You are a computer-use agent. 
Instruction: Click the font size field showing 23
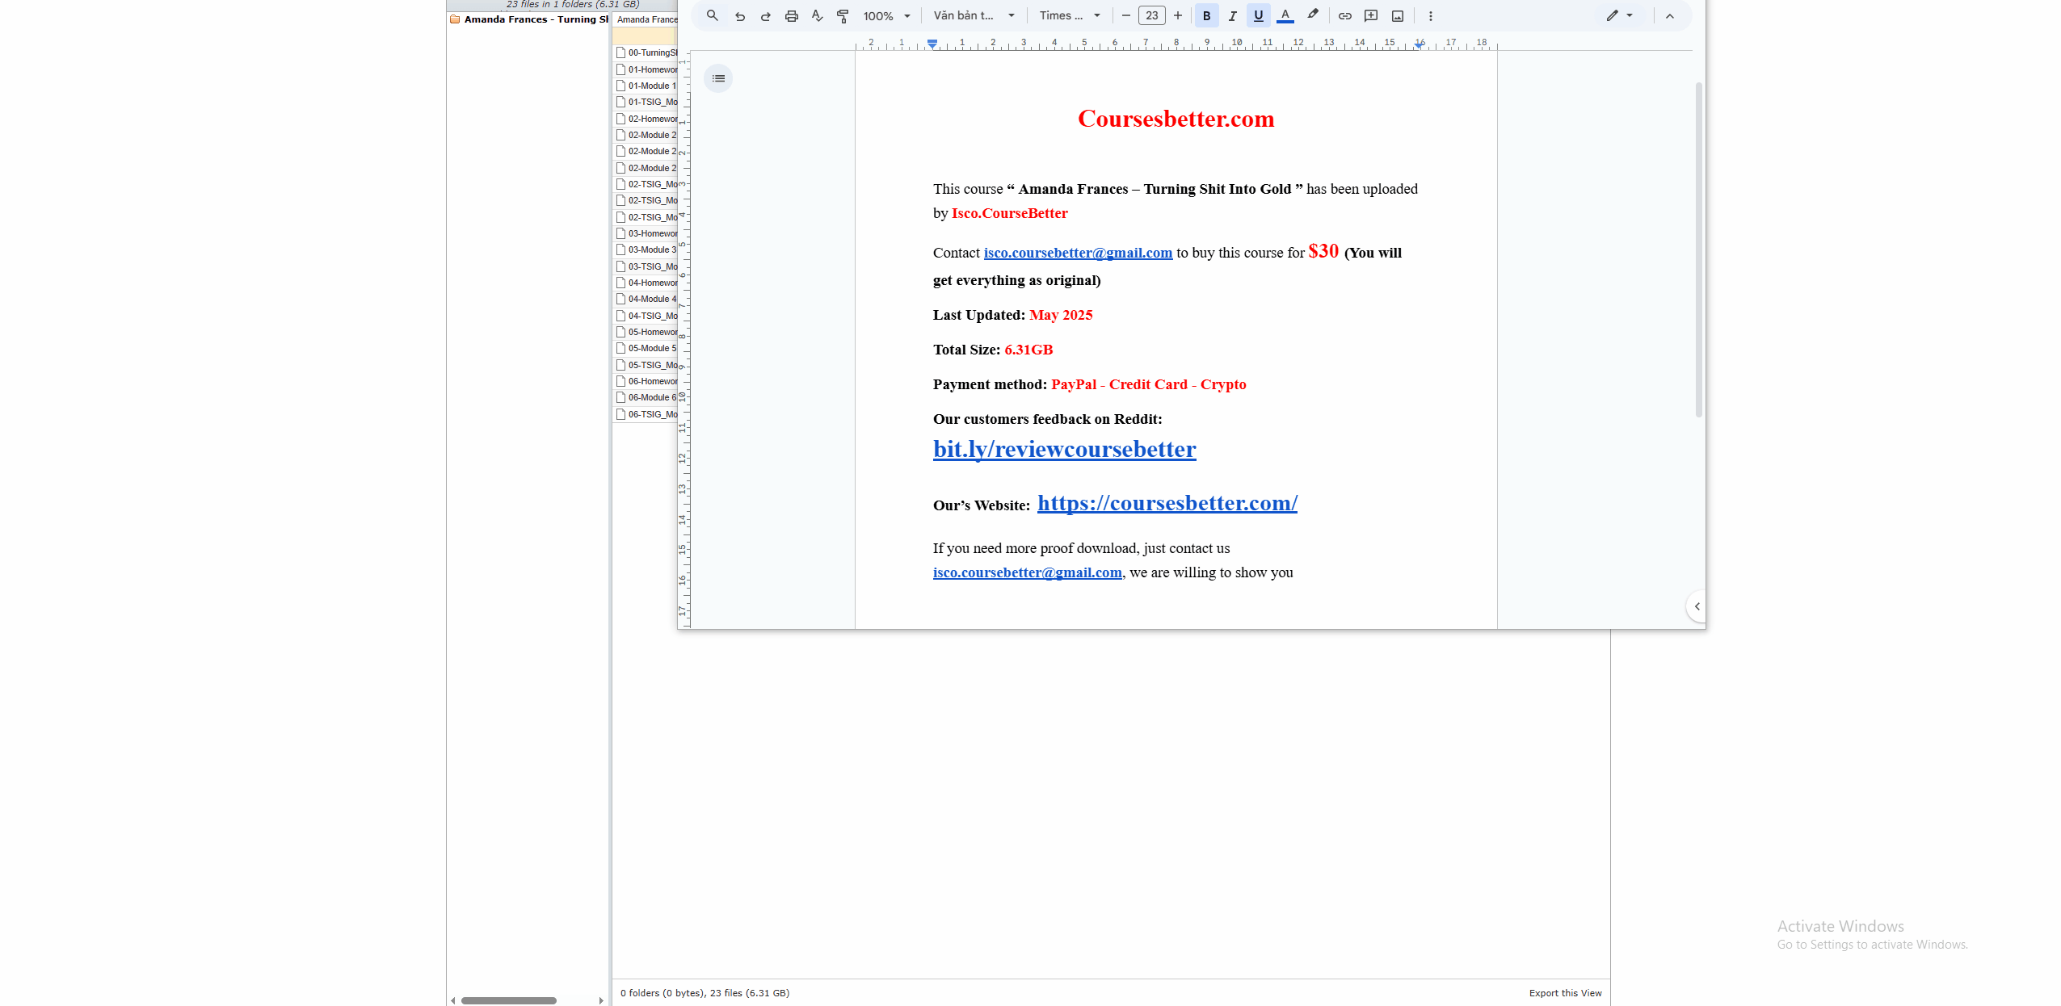[x=1151, y=16]
